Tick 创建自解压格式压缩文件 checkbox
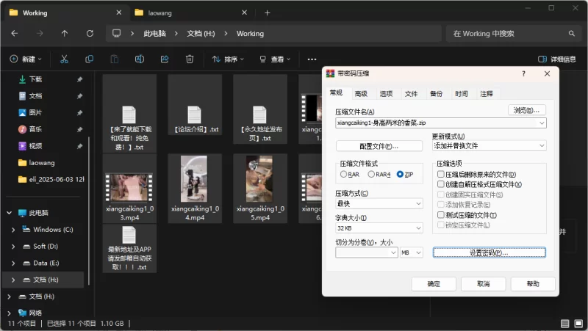 pyautogui.click(x=441, y=185)
